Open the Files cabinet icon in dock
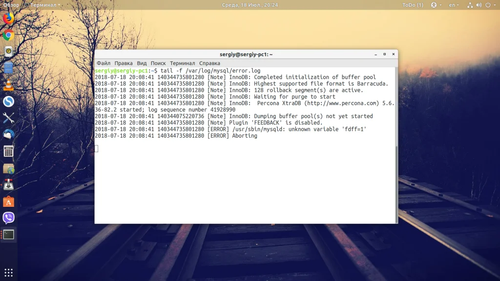The height and width of the screenshot is (281, 500). pos(8,68)
